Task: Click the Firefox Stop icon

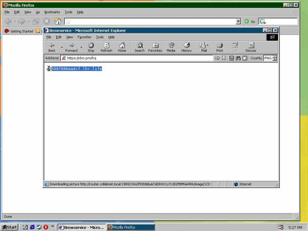Action: [47, 21]
